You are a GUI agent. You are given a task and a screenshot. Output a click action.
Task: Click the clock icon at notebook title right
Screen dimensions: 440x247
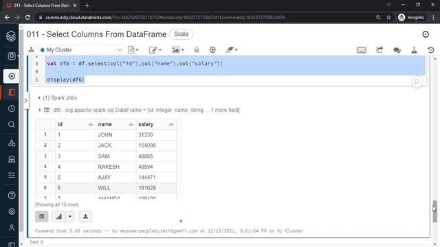pos(426,34)
